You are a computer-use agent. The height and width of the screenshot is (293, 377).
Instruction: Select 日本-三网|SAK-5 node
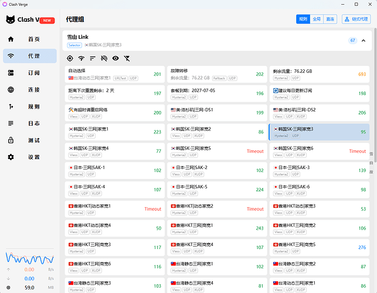click(x=217, y=190)
